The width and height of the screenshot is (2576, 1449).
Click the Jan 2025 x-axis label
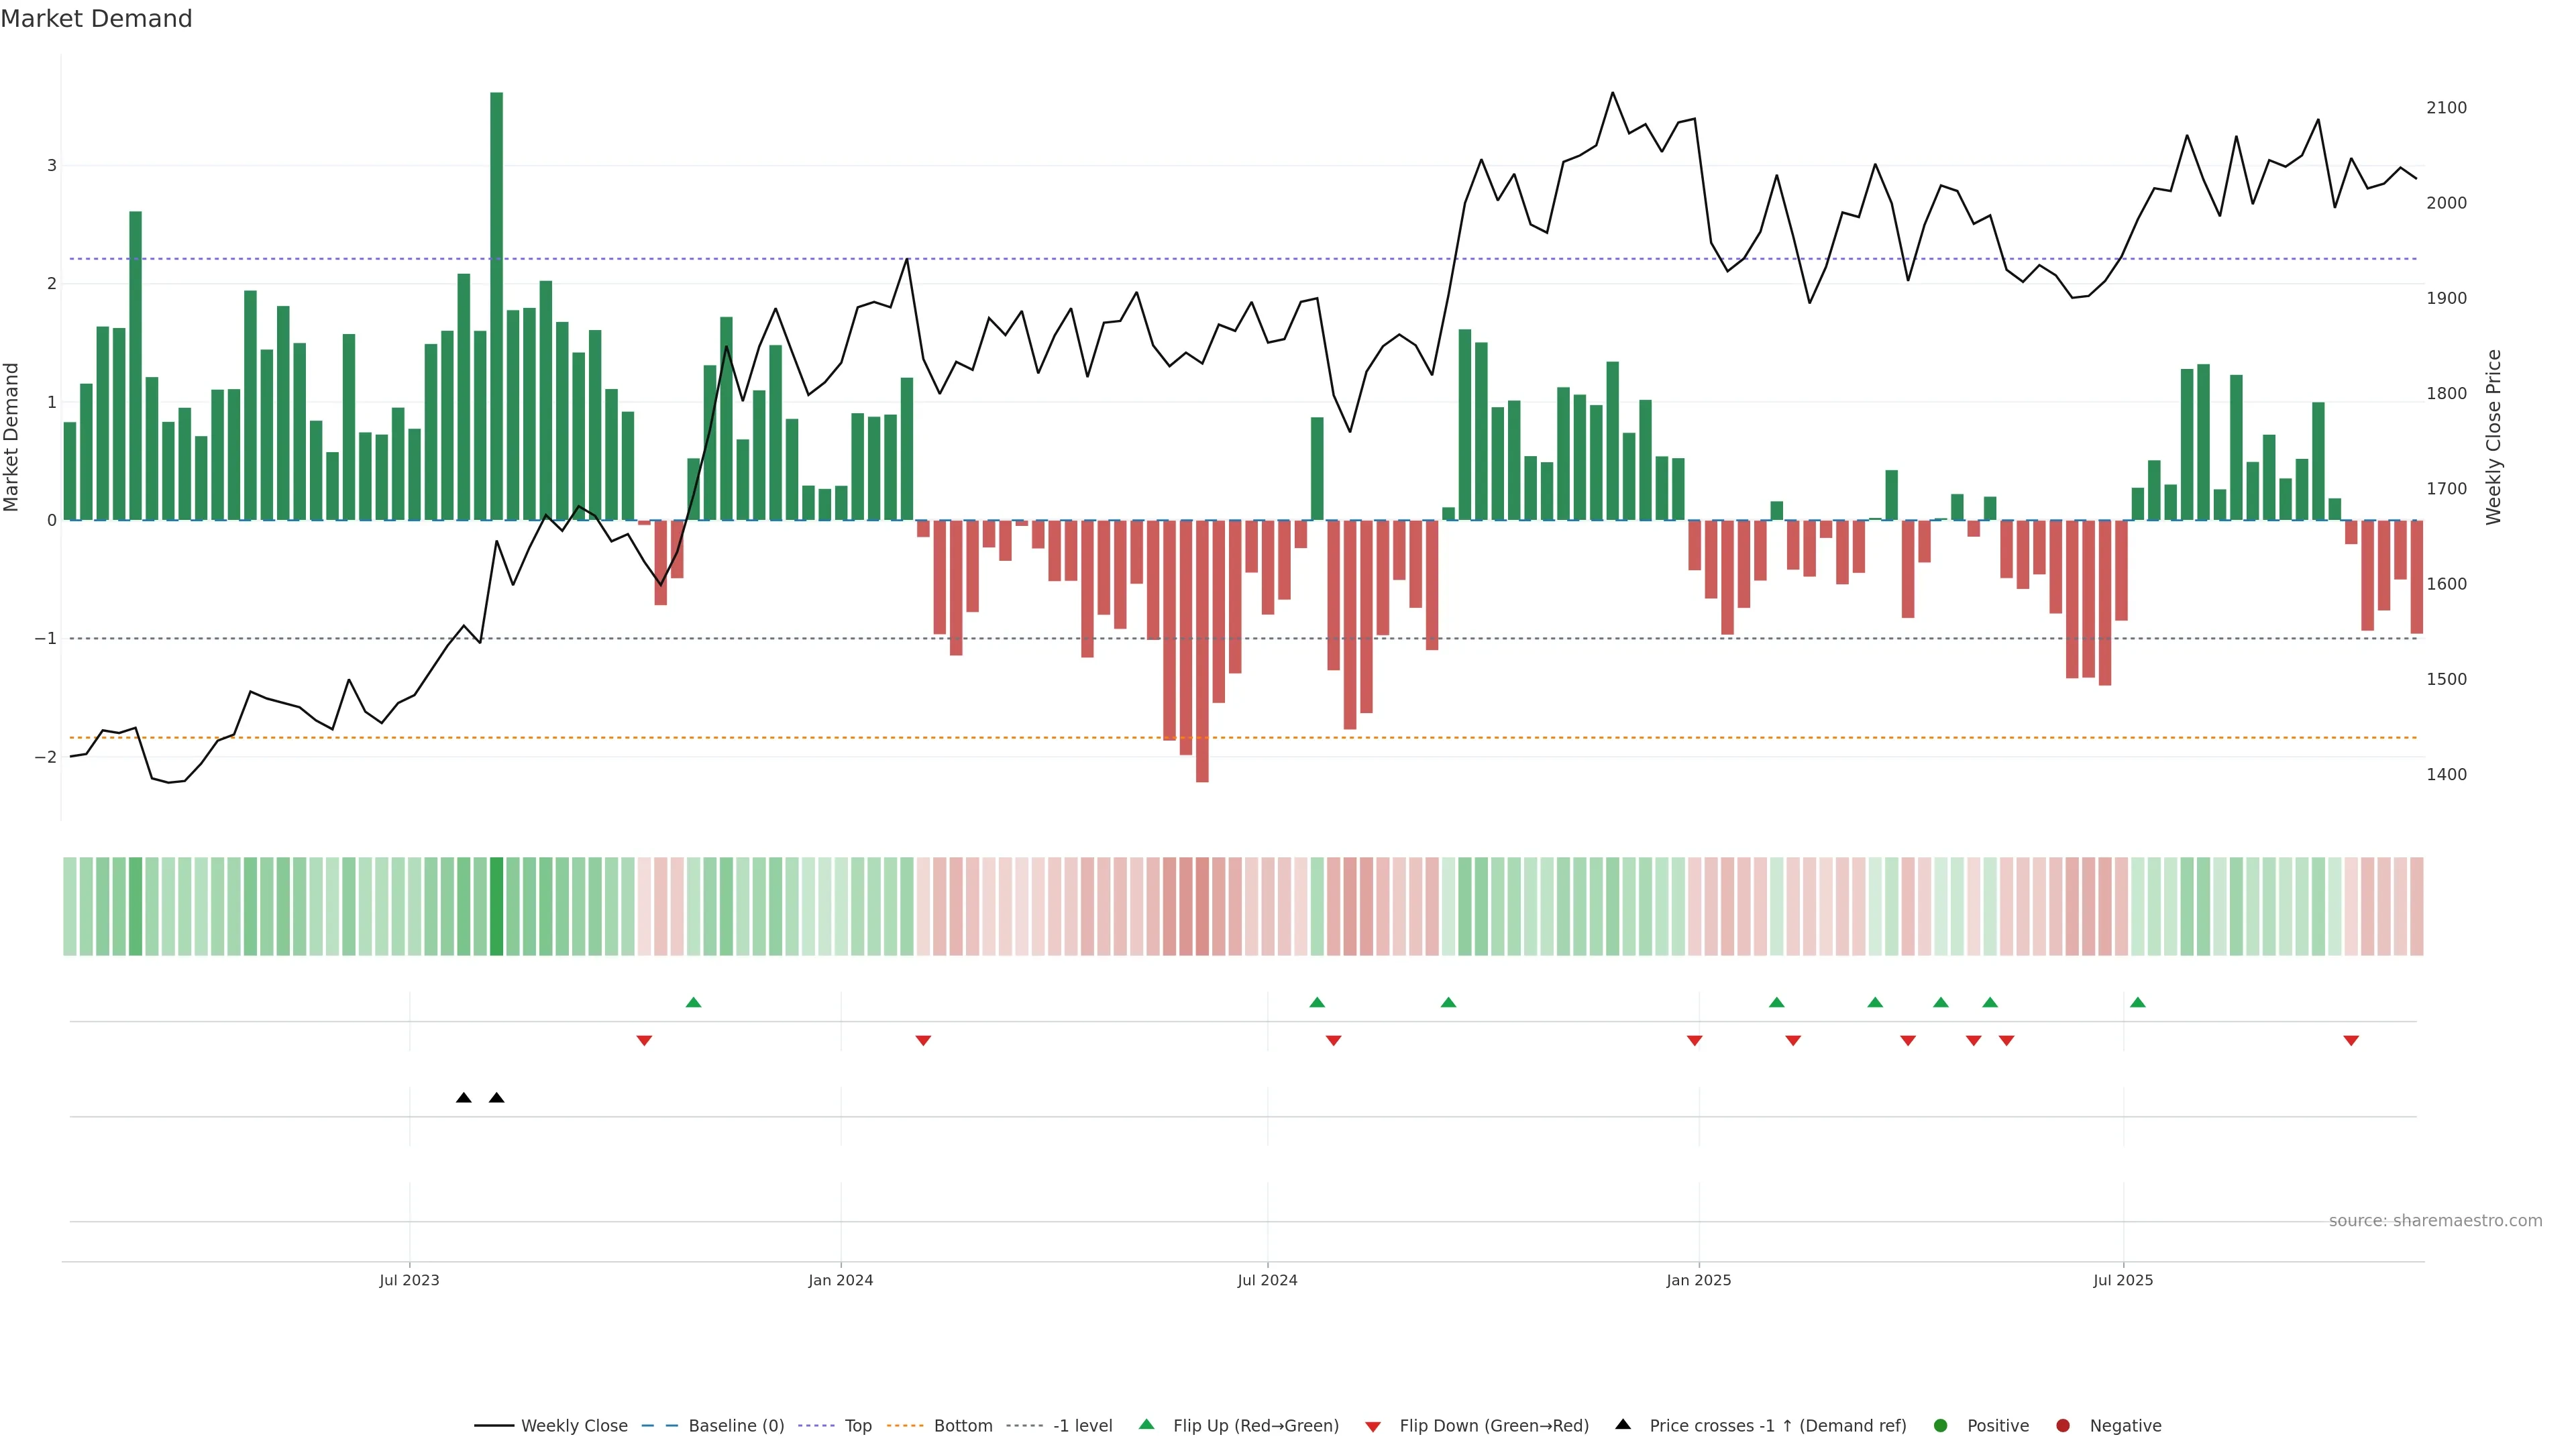coord(1698,1280)
